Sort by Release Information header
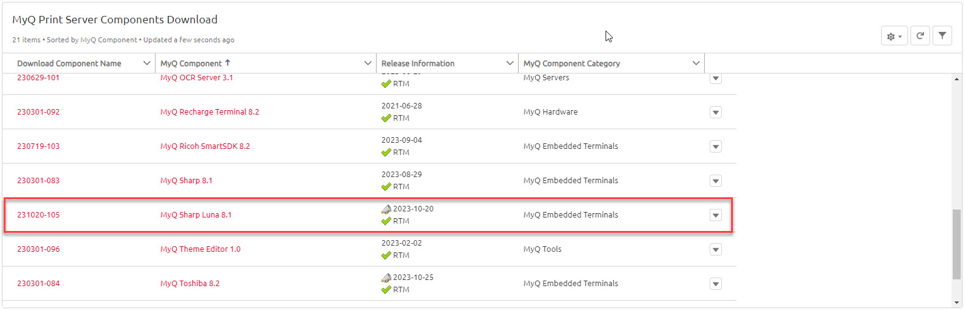 click(418, 64)
